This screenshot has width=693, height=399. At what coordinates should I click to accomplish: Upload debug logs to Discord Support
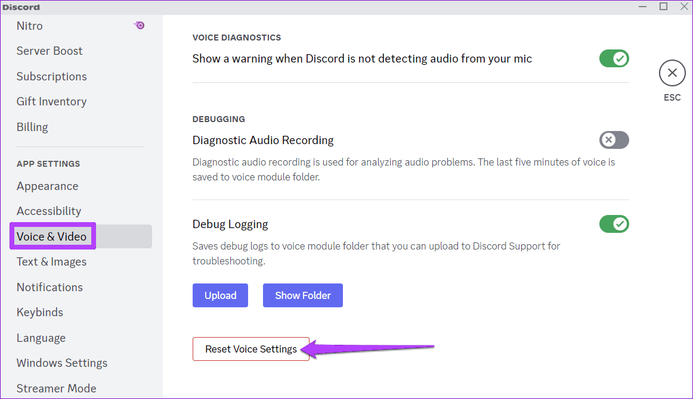pos(220,295)
